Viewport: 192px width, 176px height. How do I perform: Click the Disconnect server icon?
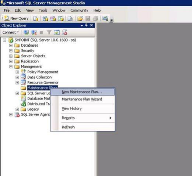click(x=34, y=32)
